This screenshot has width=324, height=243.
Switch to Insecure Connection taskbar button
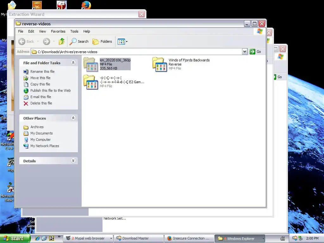coord(190,238)
